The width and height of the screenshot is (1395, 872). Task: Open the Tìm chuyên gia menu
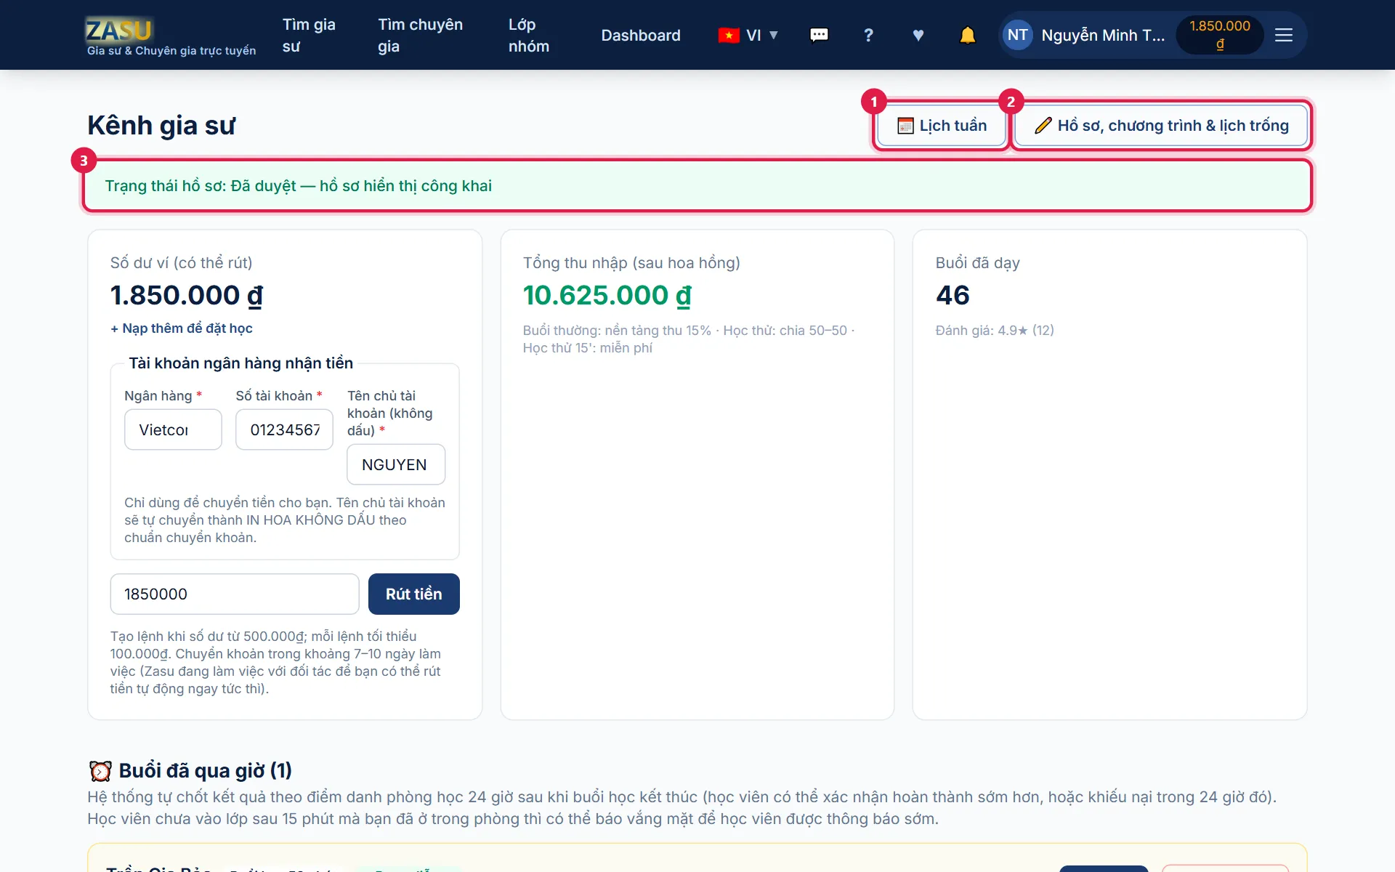tap(420, 35)
